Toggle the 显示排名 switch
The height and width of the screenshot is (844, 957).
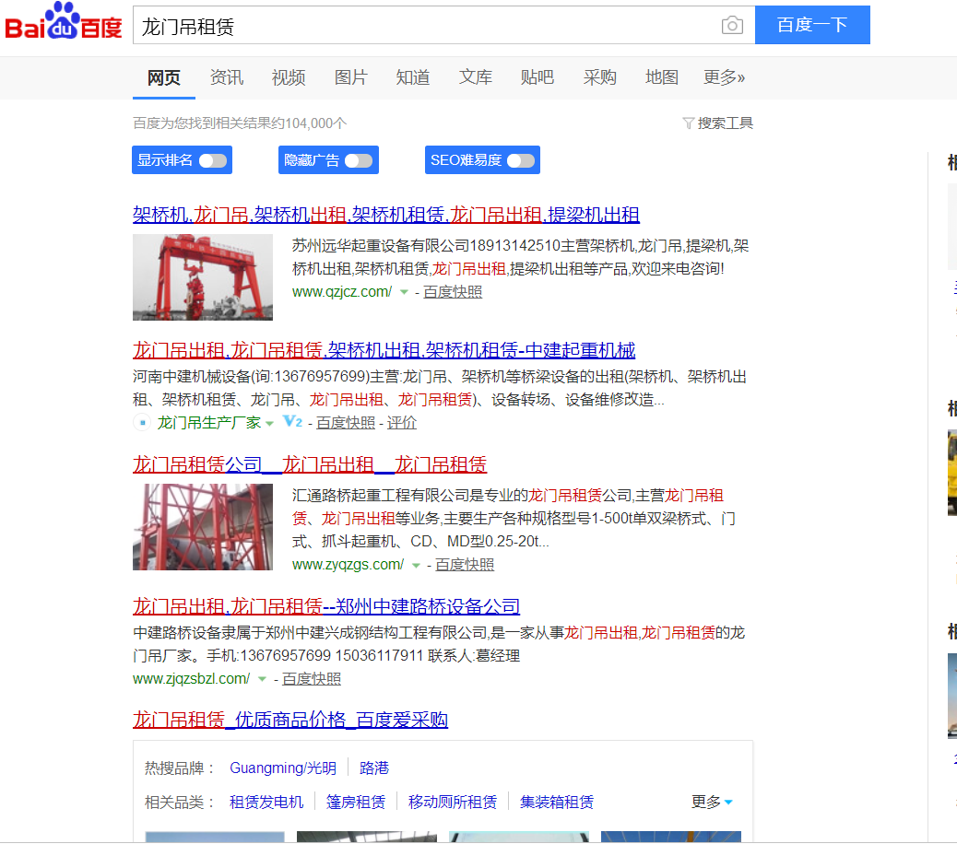212,160
